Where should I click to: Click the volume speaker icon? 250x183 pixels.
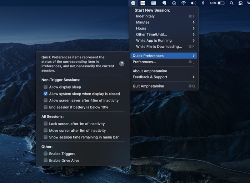tap(194, 3)
